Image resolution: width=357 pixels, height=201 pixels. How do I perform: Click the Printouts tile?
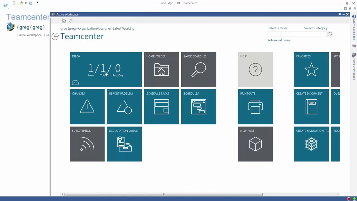[255, 107]
